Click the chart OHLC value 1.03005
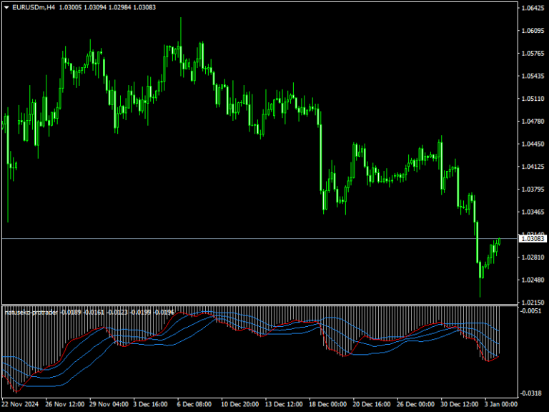The width and height of the screenshot is (549, 412). pyautogui.click(x=70, y=7)
